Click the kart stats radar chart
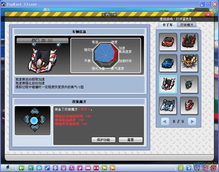219x172 pixels. (106, 56)
